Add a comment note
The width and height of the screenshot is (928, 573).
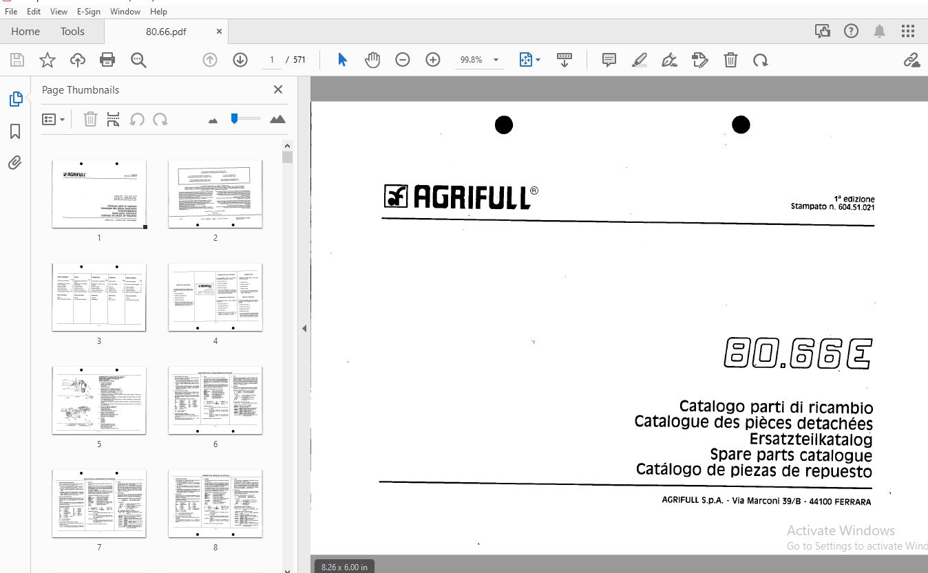609,60
